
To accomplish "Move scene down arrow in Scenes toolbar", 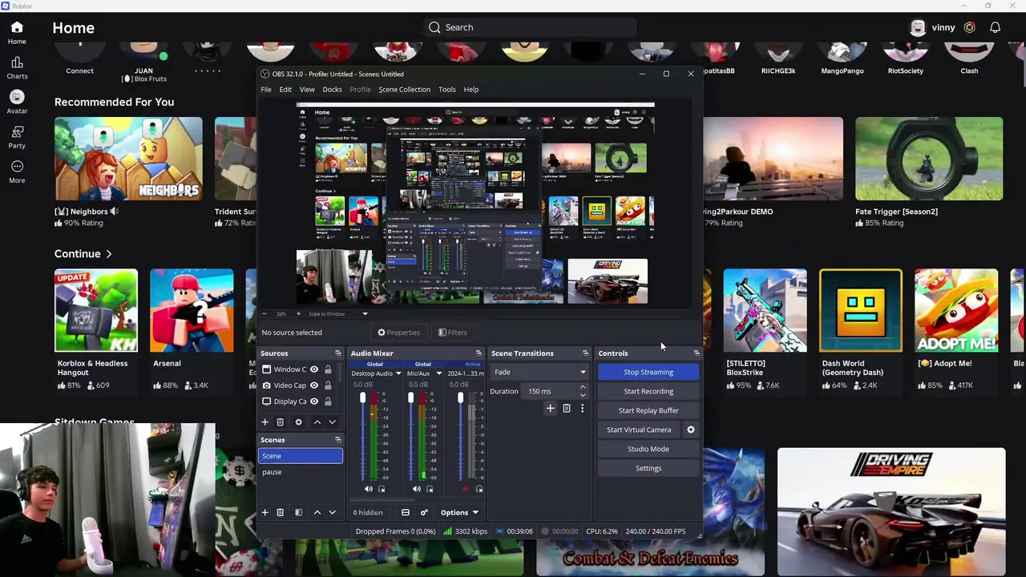I will point(332,512).
